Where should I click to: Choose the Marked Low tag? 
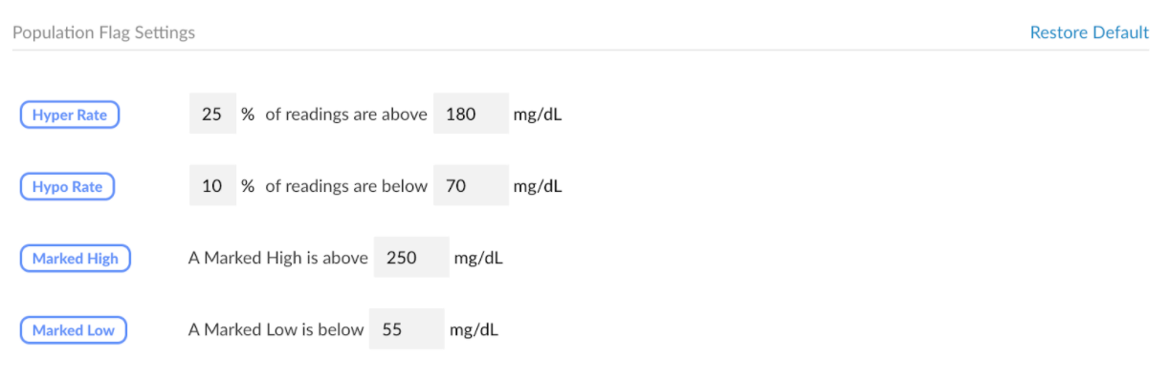pos(74,330)
